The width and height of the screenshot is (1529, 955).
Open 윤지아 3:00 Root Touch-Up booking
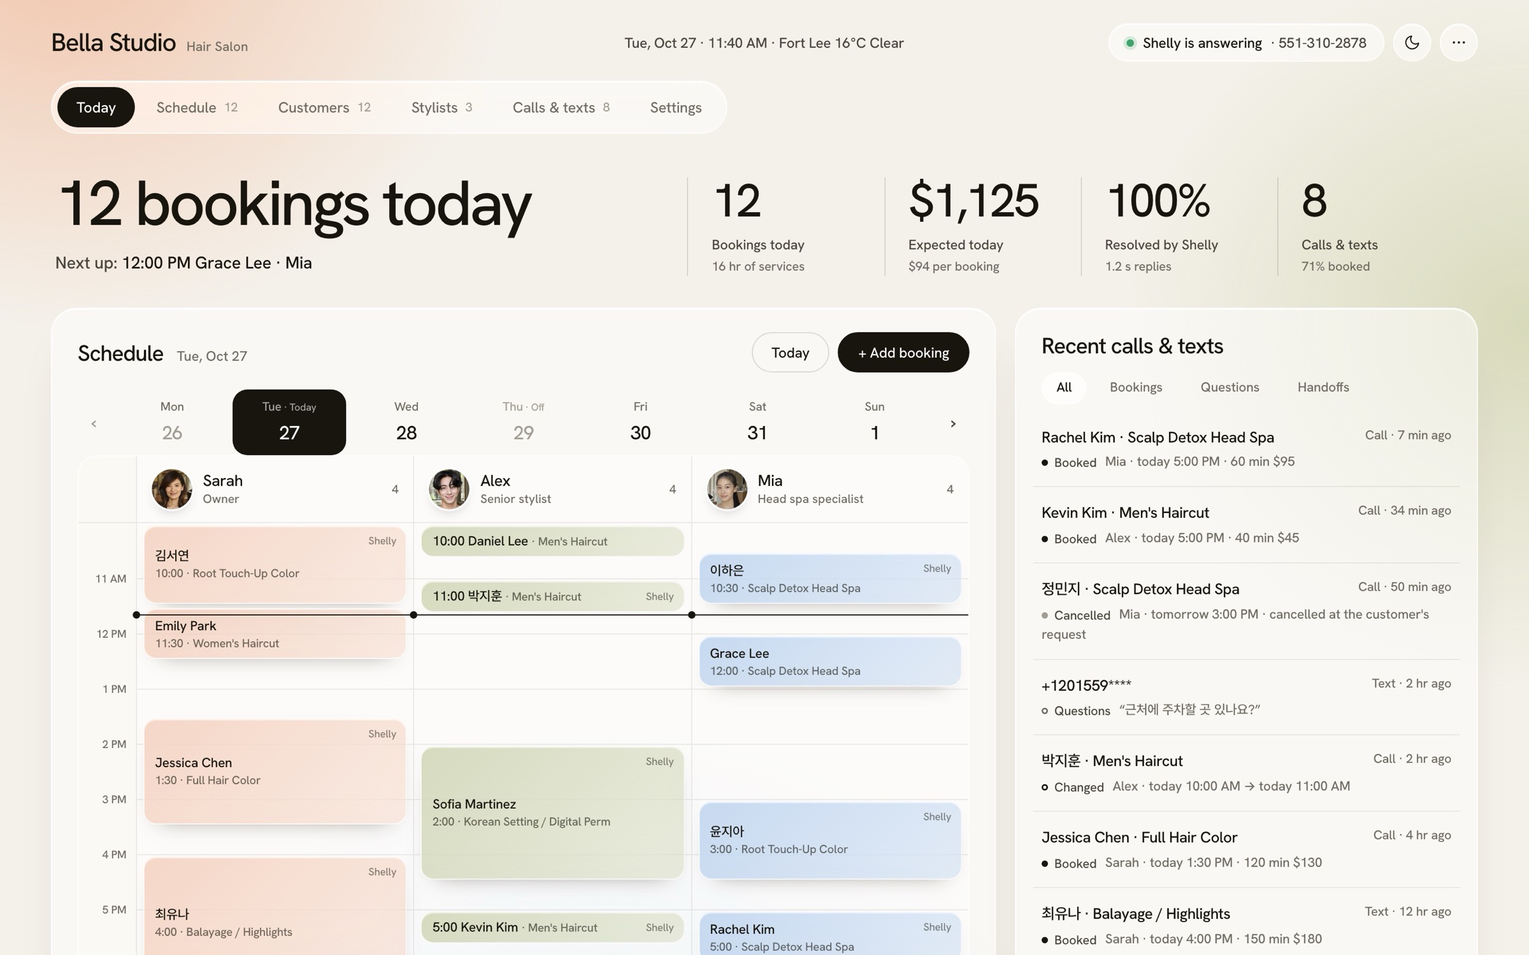tap(829, 840)
